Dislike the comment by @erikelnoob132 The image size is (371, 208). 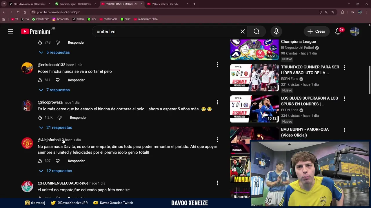(57, 80)
